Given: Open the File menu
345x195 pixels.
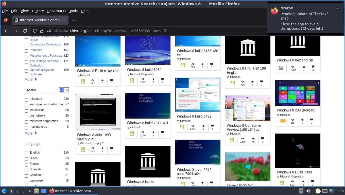Looking at the screenshot, I should pos(5,11).
